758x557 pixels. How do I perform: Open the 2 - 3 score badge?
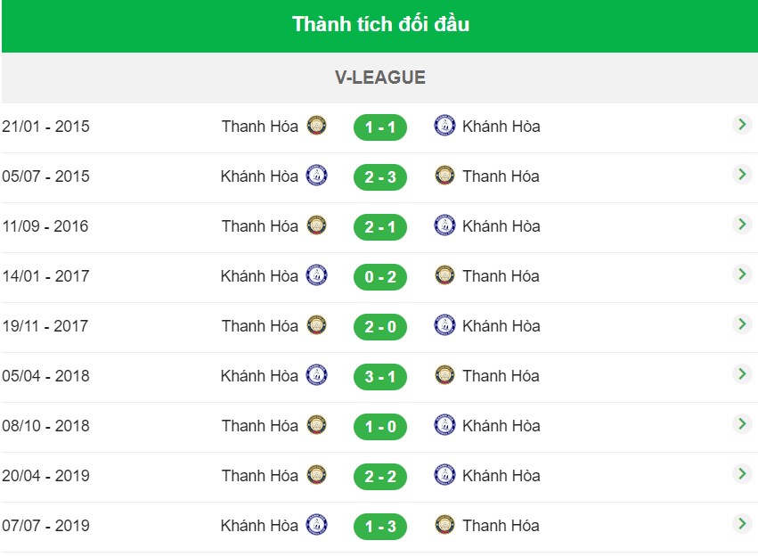pyautogui.click(x=380, y=177)
